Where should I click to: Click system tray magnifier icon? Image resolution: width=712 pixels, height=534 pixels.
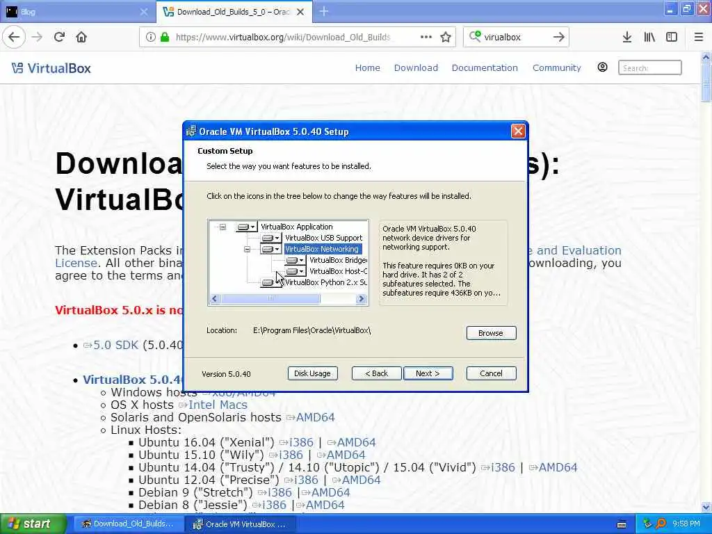pos(661,524)
